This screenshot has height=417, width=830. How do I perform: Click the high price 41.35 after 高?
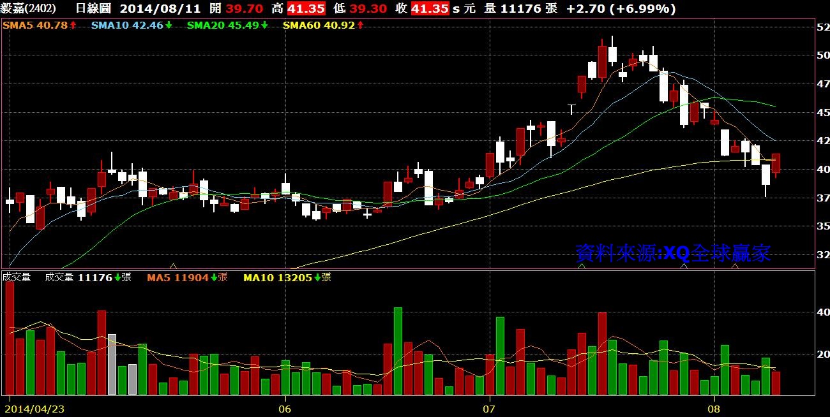coord(305,8)
